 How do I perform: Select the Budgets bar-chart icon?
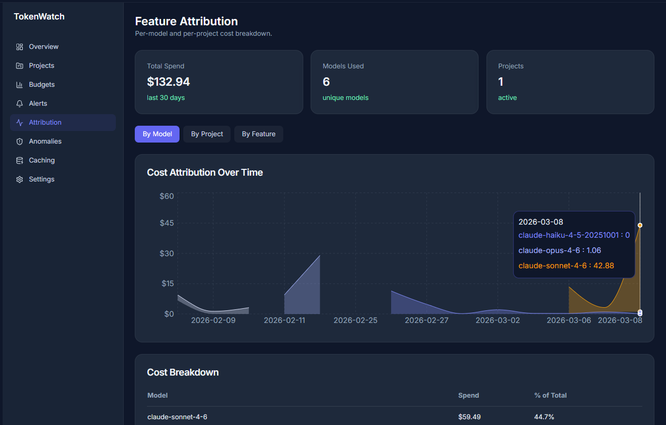click(x=19, y=84)
